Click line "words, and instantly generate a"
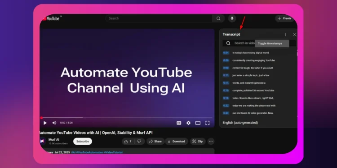The image size is (337, 168). click(x=249, y=83)
